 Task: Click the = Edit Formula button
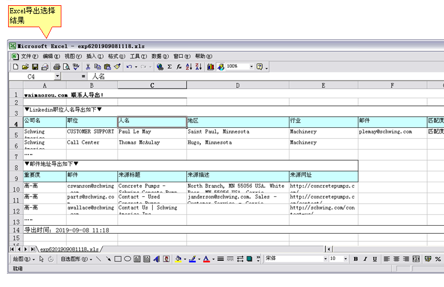tap(83, 76)
